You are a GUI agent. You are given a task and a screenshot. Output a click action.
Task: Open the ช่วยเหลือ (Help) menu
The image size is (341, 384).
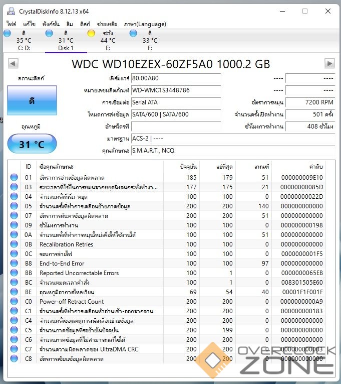107,24
